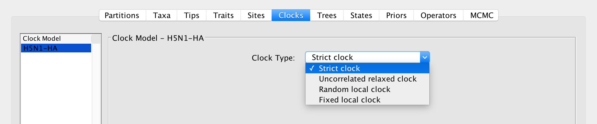Select Uncorrelated relaxed clock option
Viewport: 597px width, 124px height.
[x=367, y=79]
